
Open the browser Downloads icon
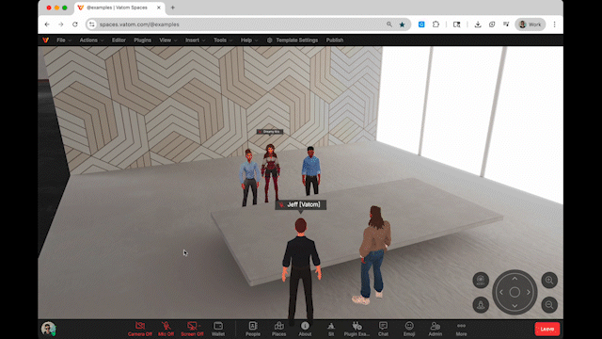[478, 24]
